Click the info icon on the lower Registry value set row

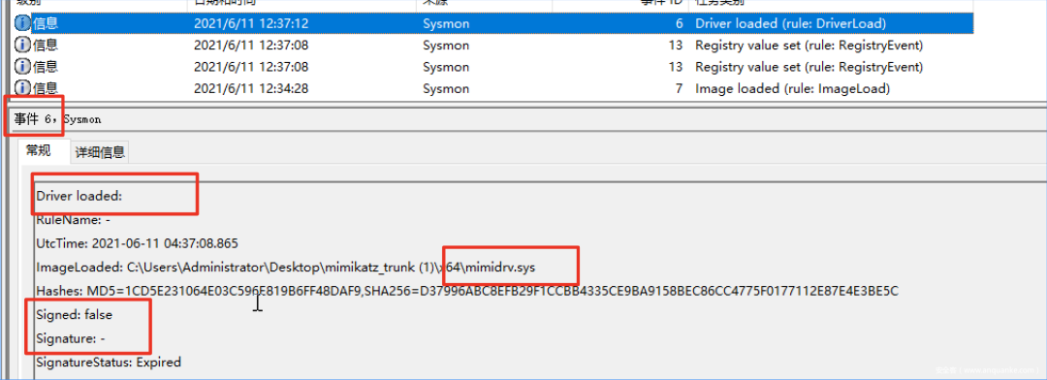[22, 67]
